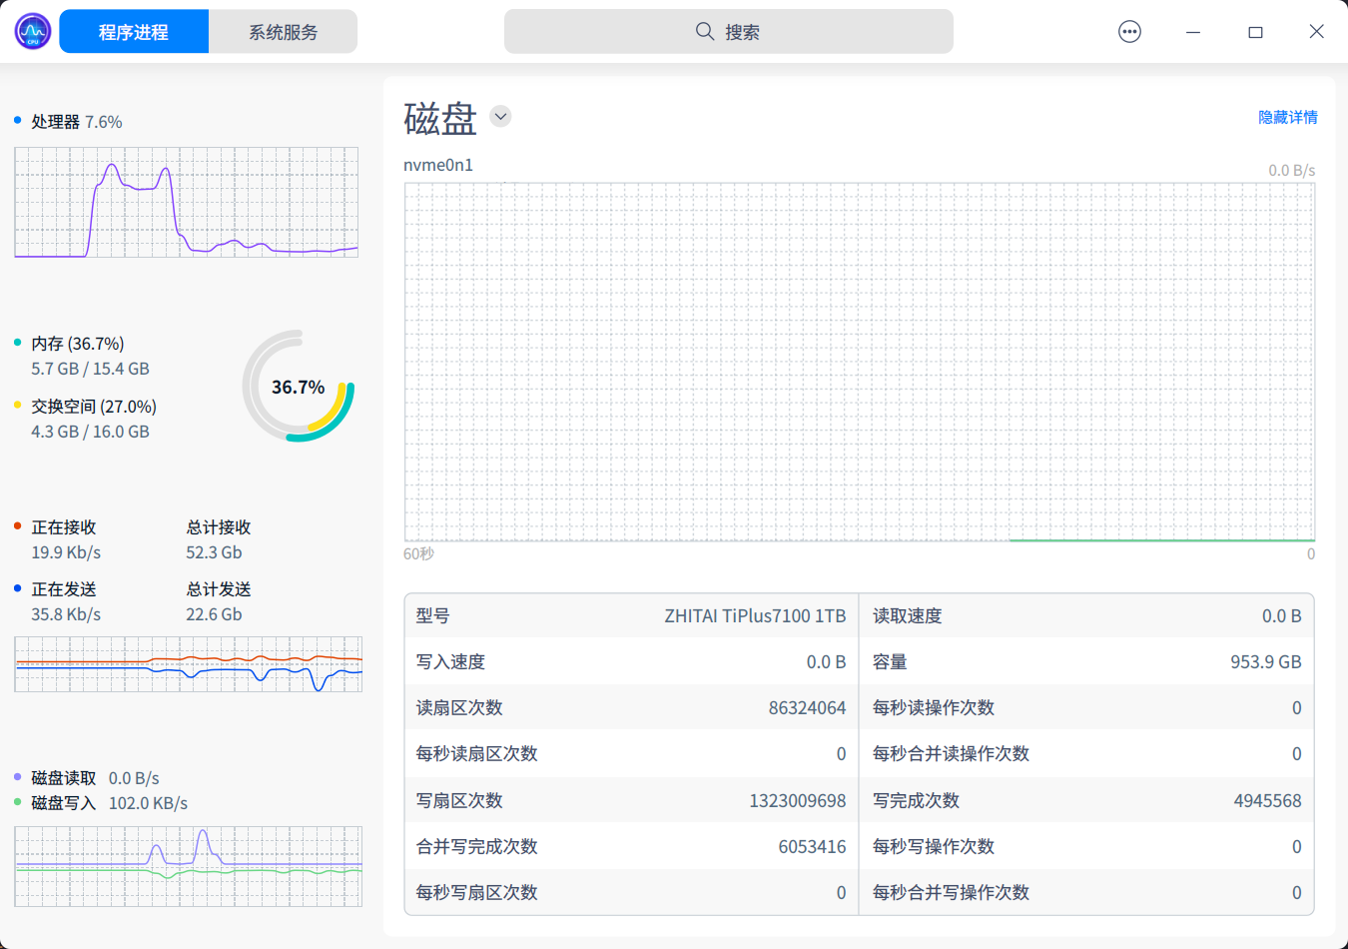Open the disk read/write graph
The height and width of the screenshot is (949, 1348).
(x=189, y=866)
